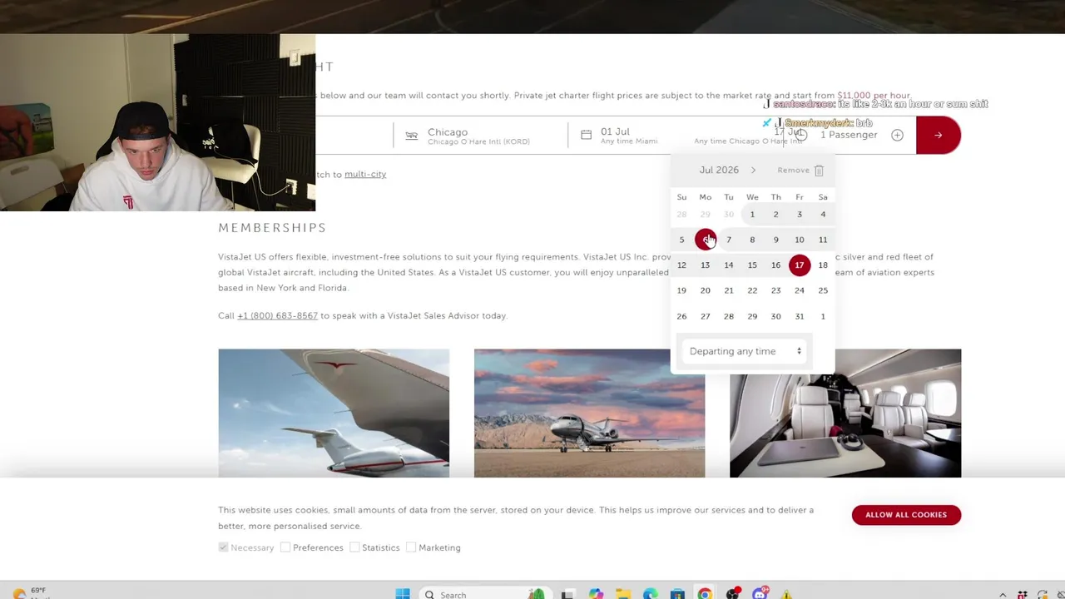Select July 15 in the calendar

tap(752, 265)
